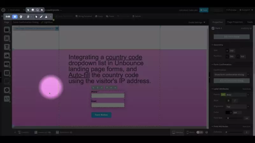Select the spotlight zoom icon in floating toolbar
This screenshot has width=255, height=143.
coord(42,10)
